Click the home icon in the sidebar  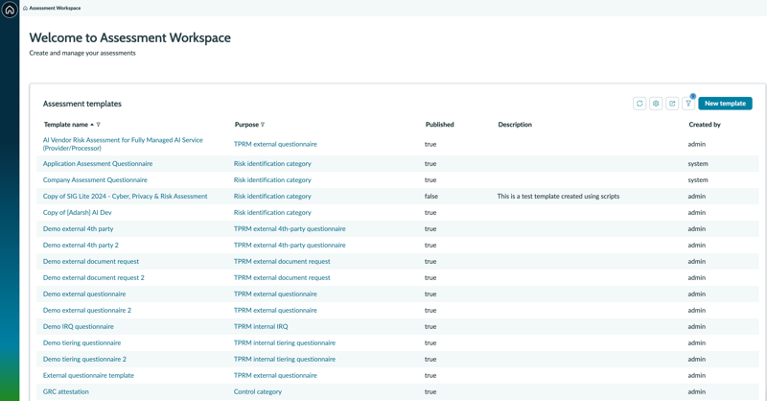[10, 10]
